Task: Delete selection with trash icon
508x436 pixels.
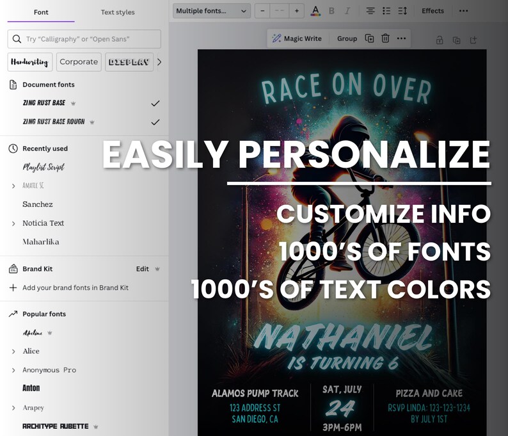Action: click(385, 38)
